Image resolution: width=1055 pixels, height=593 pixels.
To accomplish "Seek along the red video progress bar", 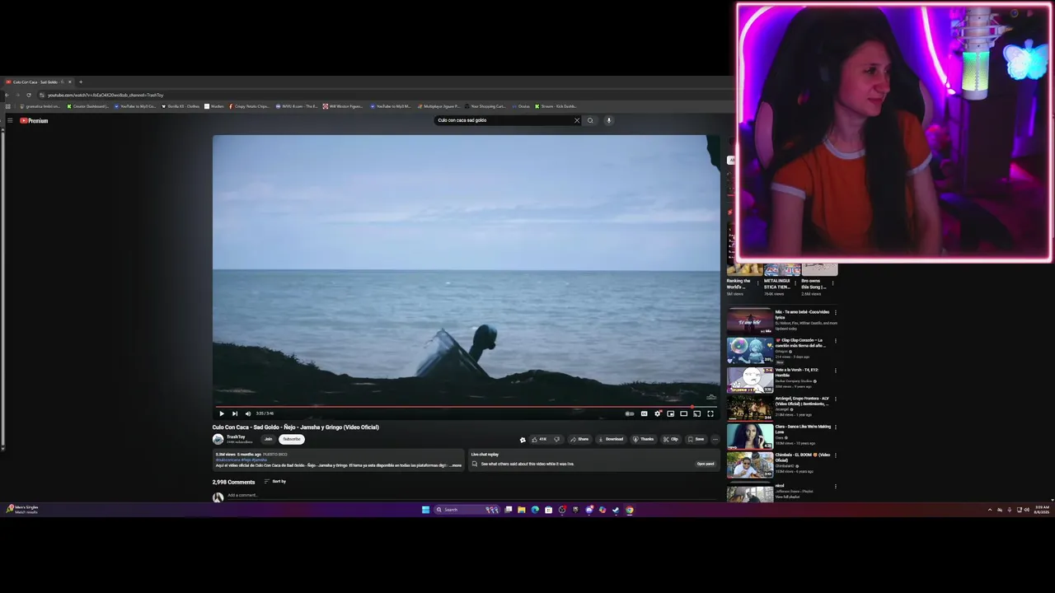I will pos(466,406).
